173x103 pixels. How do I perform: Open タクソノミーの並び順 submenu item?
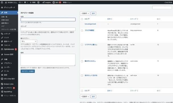coord(9,29)
